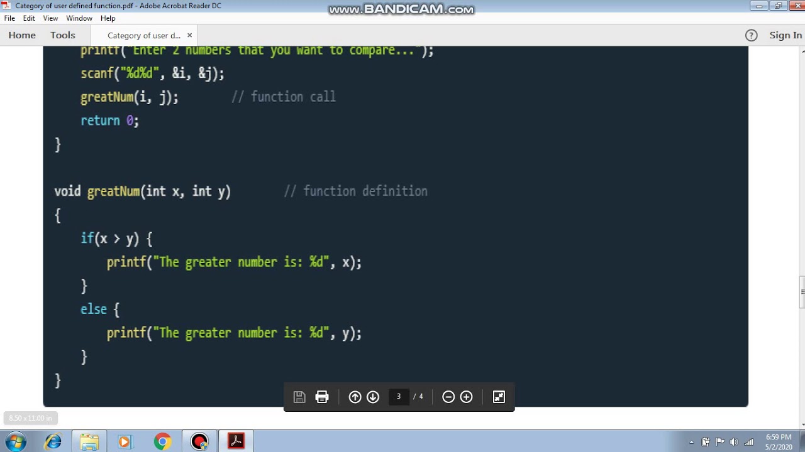
Task: Close the Category of user d... tab
Action: (x=189, y=35)
